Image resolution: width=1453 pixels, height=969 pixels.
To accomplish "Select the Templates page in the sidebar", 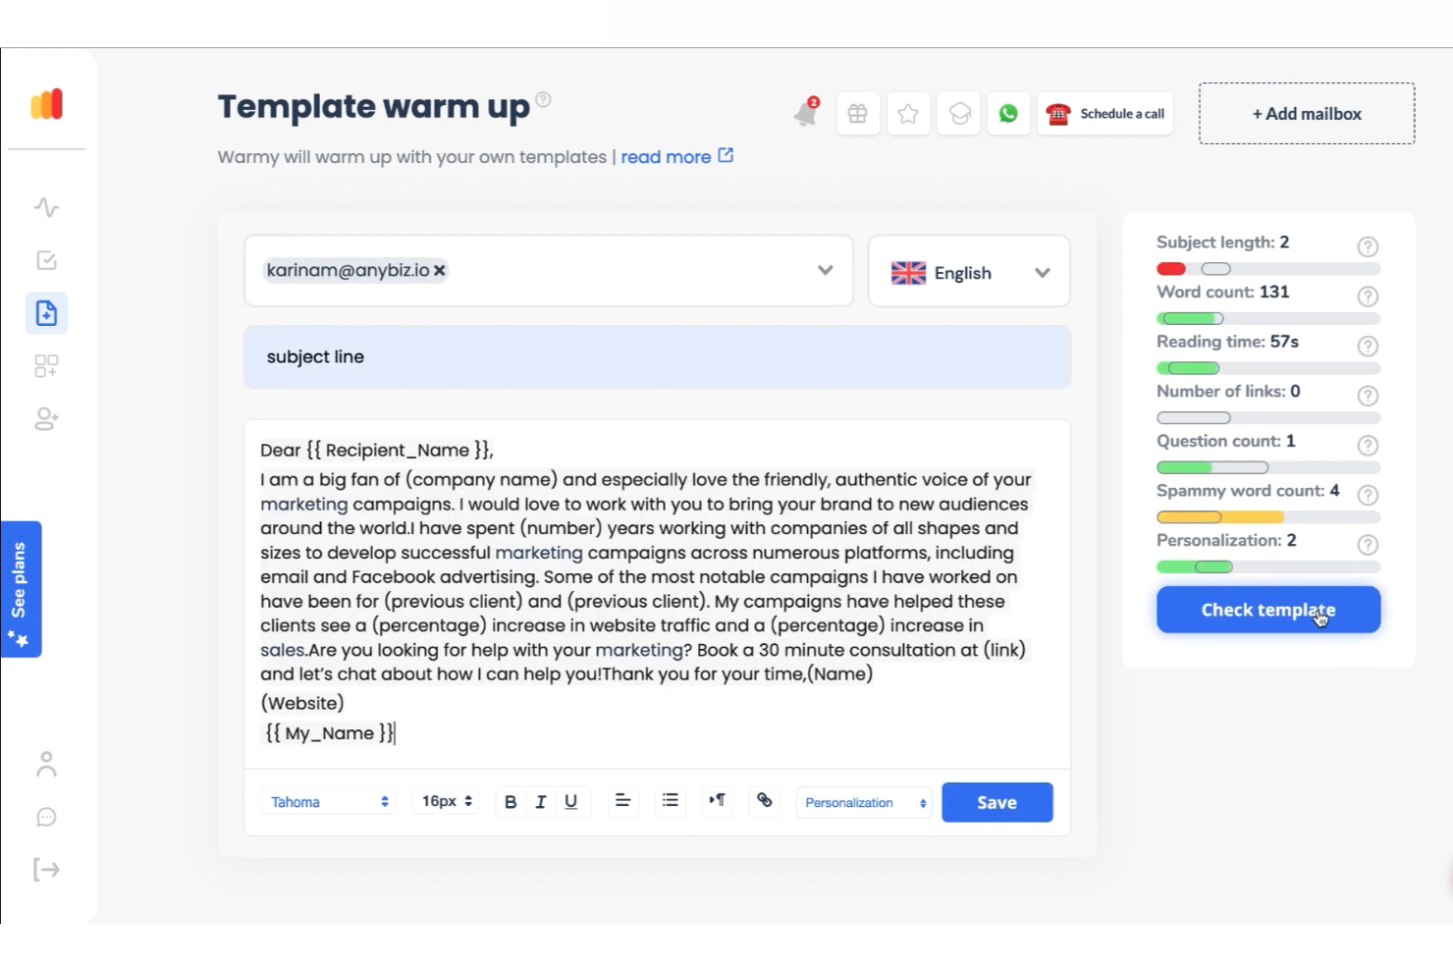I will (x=46, y=312).
